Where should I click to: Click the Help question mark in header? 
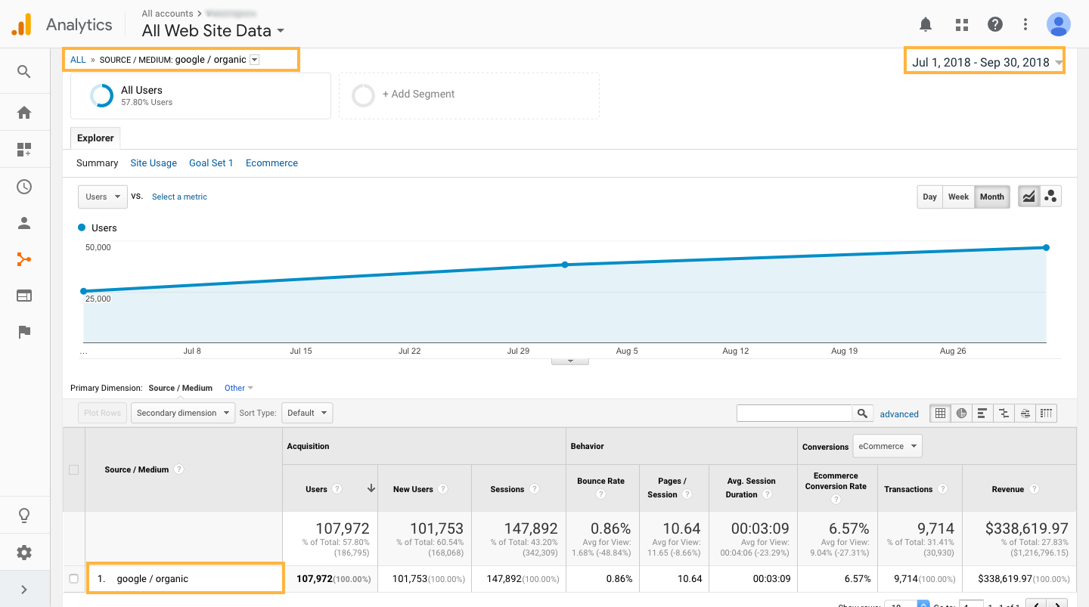[995, 25]
